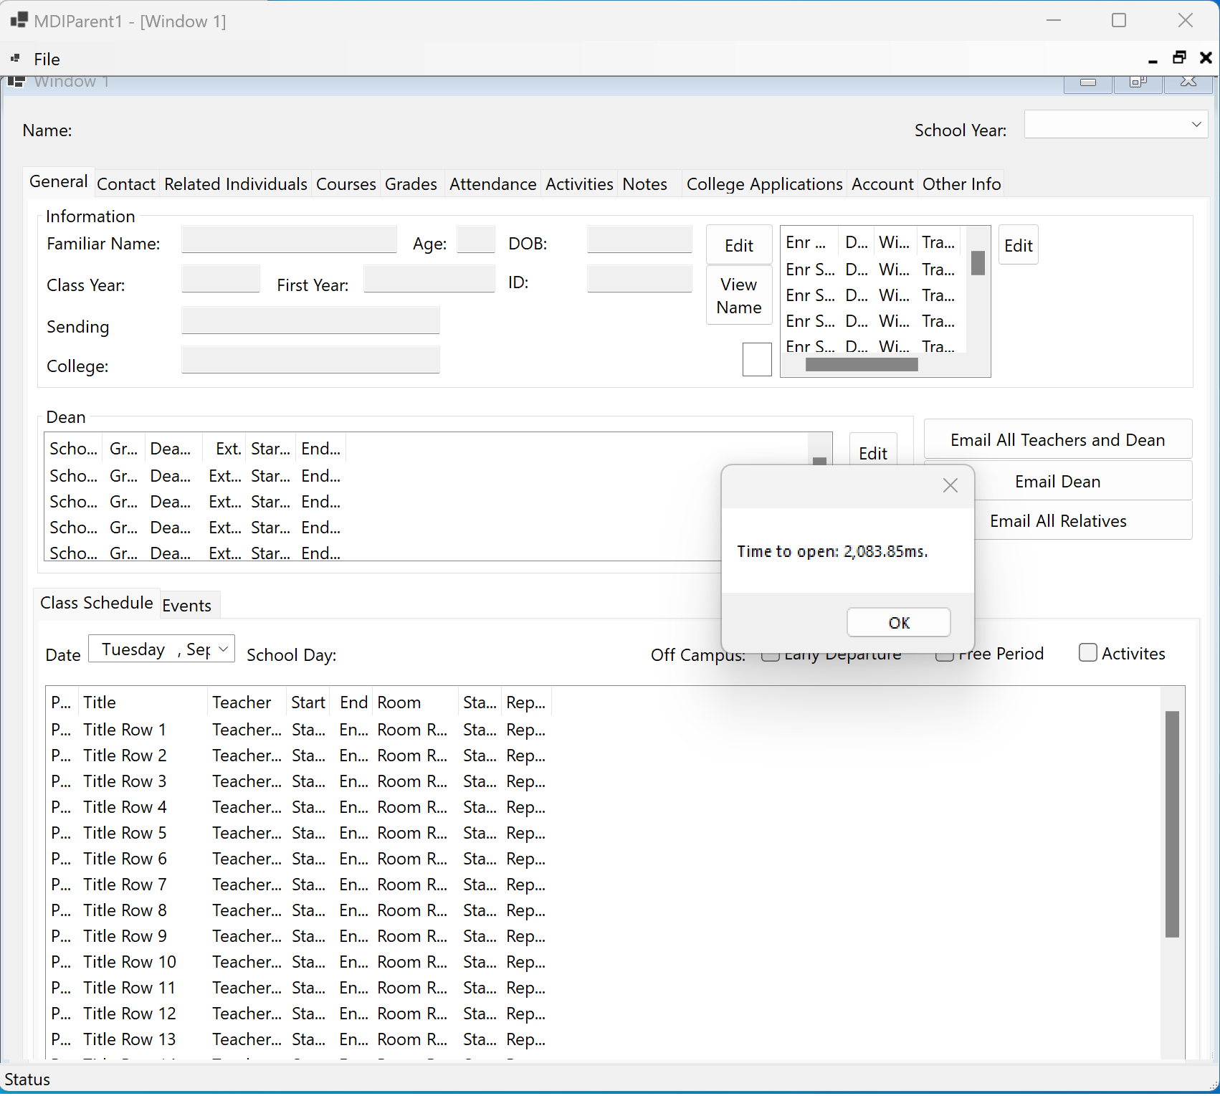The image size is (1220, 1096).
Task: Click the Sending input field
Action: tap(310, 320)
